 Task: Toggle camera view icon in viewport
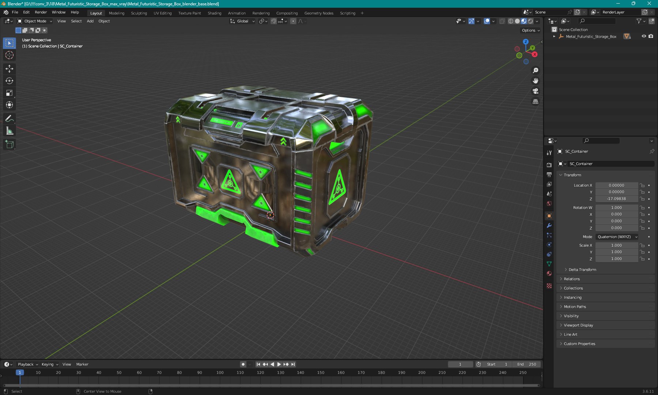(x=536, y=91)
